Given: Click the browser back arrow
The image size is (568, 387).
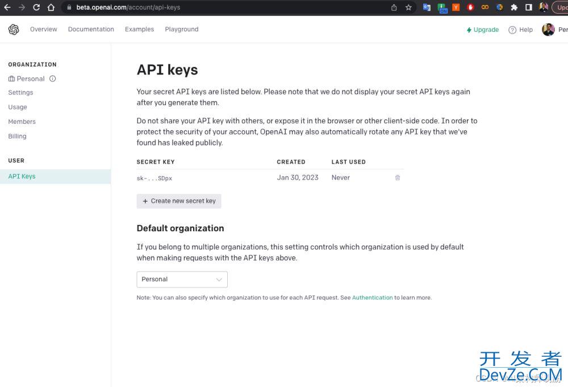Looking at the screenshot, I should point(7,7).
